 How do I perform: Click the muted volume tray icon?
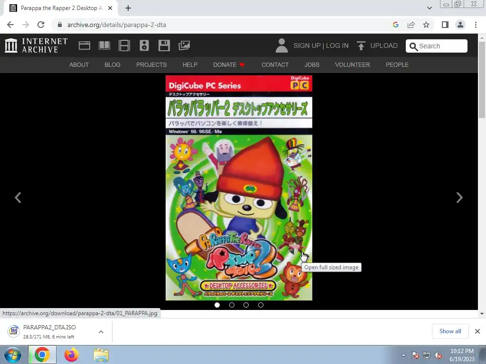point(438,355)
